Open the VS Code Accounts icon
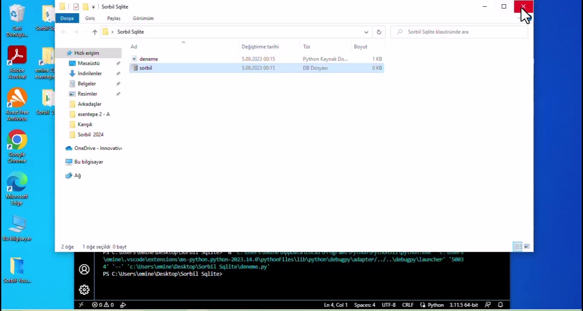Image resolution: width=583 pixels, height=311 pixels. (84, 269)
